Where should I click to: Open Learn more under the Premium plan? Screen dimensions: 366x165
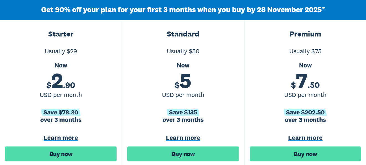305,138
